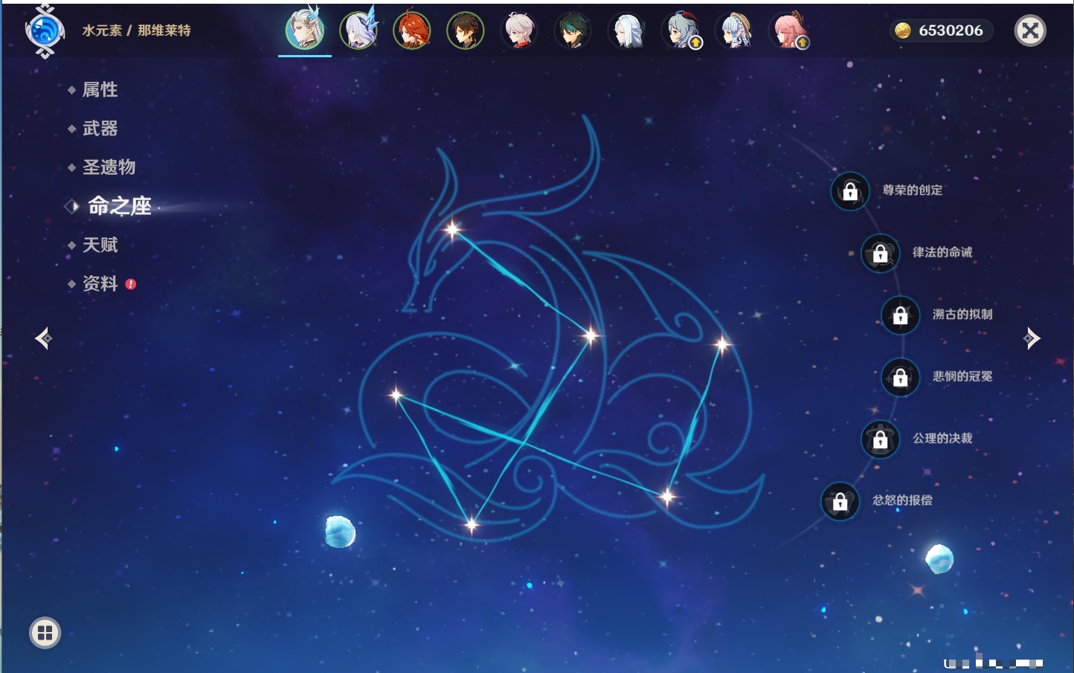The height and width of the screenshot is (673, 1074).
Task: Select Shenhe's white-haired avatar
Action: (626, 30)
